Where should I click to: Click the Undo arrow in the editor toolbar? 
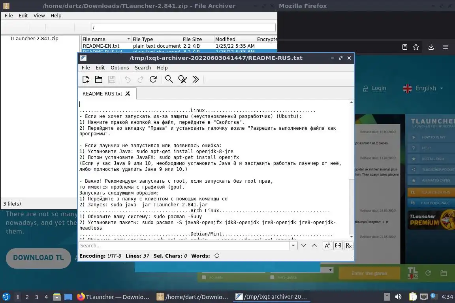click(128, 79)
